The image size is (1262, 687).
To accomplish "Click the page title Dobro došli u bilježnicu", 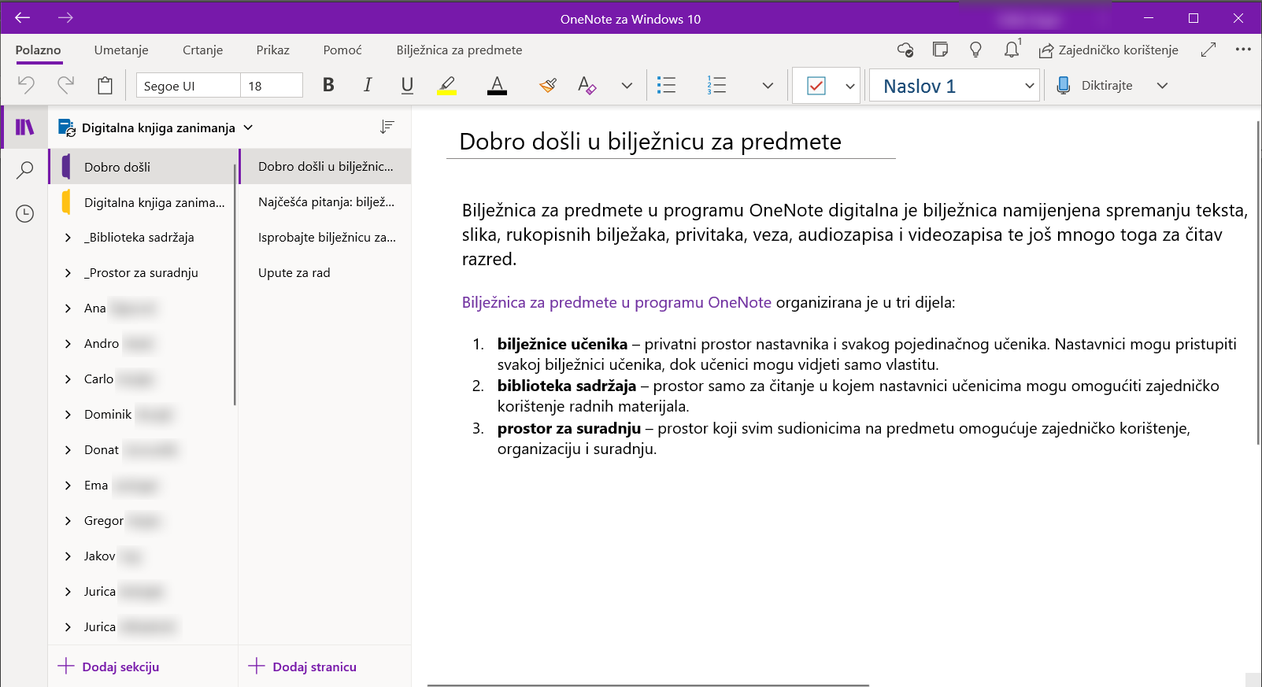I will [x=650, y=142].
